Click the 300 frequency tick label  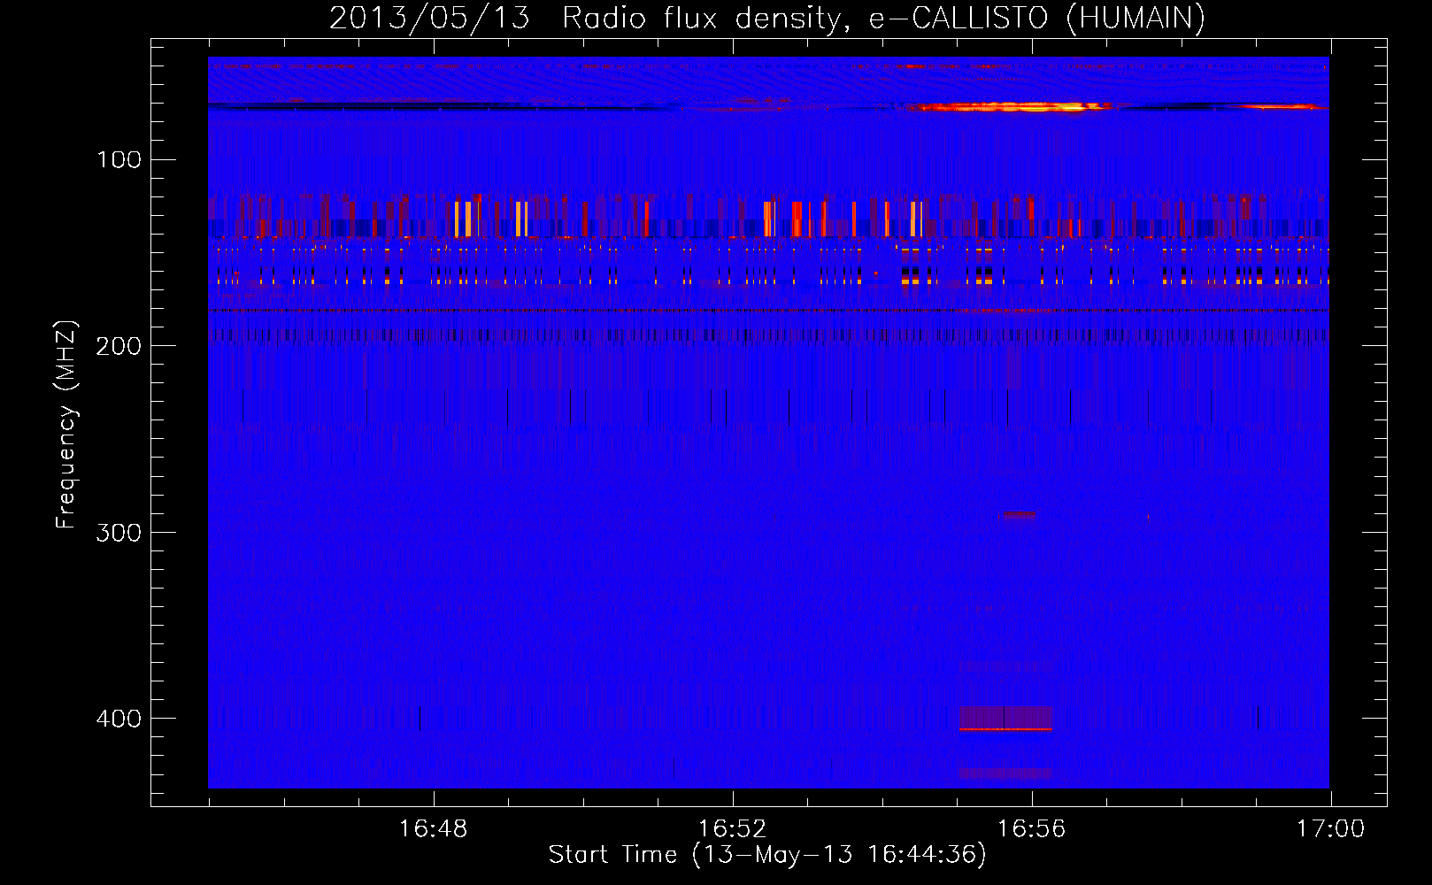coord(119,533)
